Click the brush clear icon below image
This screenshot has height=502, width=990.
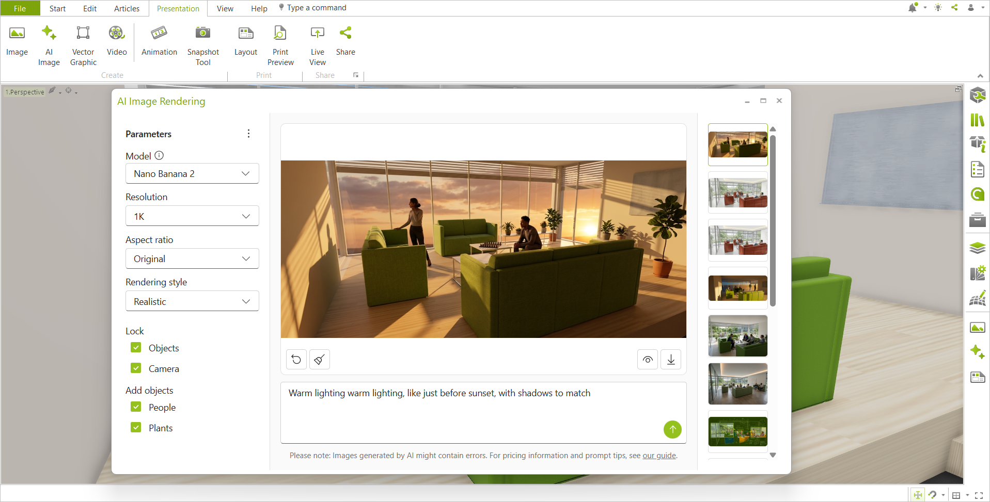320,360
